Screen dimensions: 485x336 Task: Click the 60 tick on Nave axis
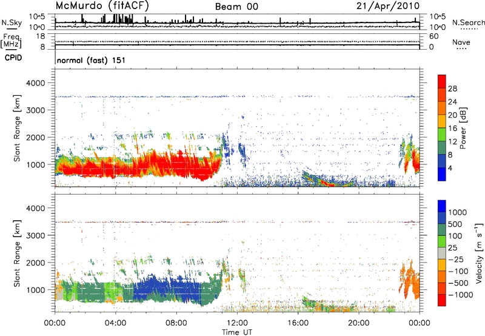(434, 36)
